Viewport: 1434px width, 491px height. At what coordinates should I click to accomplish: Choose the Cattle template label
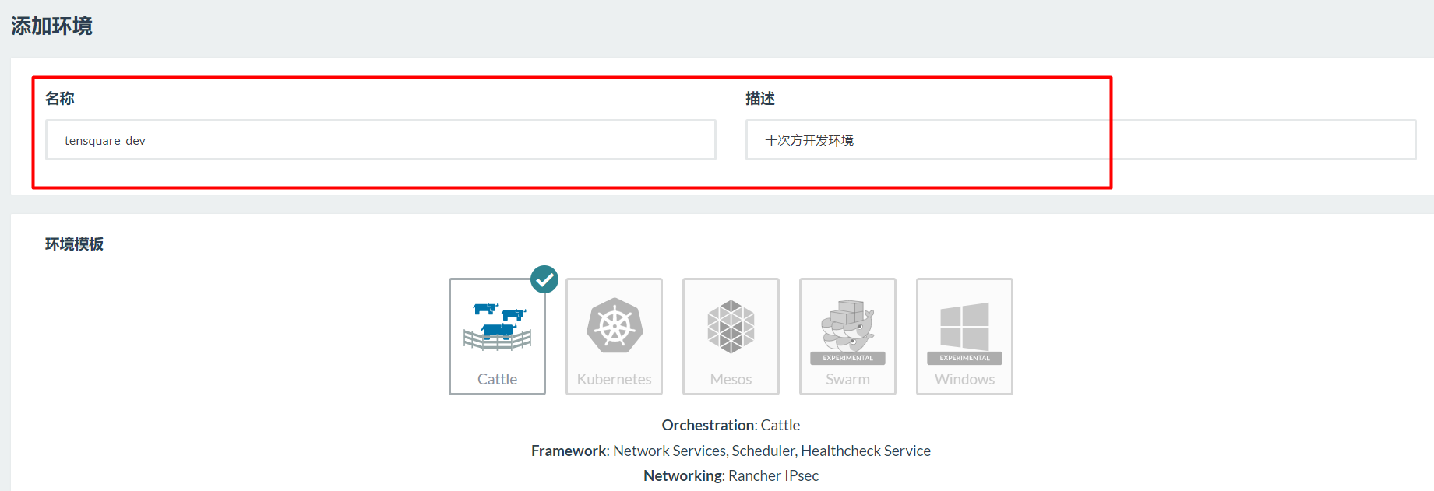(497, 379)
